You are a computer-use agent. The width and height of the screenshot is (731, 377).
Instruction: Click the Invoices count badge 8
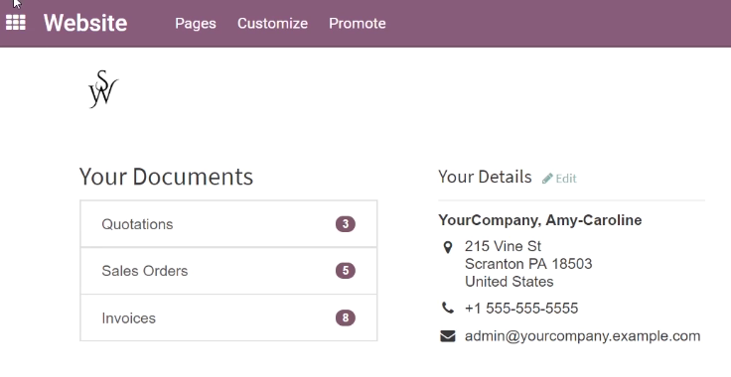[346, 317]
